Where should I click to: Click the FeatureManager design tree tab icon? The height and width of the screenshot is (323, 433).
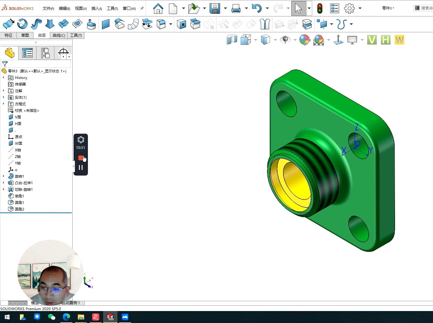click(10, 53)
